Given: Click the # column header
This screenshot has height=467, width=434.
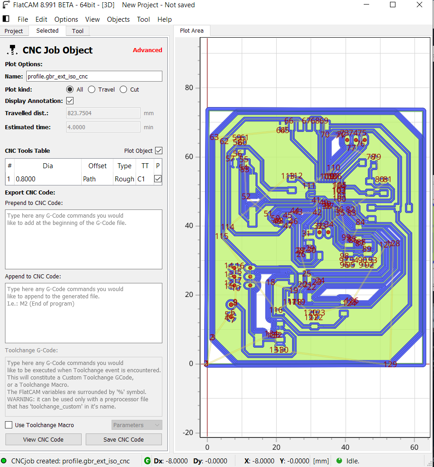Looking at the screenshot, I should pos(10,166).
